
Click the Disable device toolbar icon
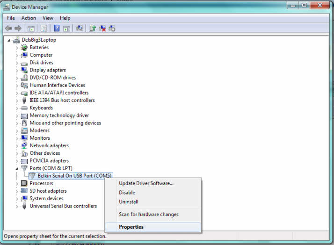(x=112, y=29)
